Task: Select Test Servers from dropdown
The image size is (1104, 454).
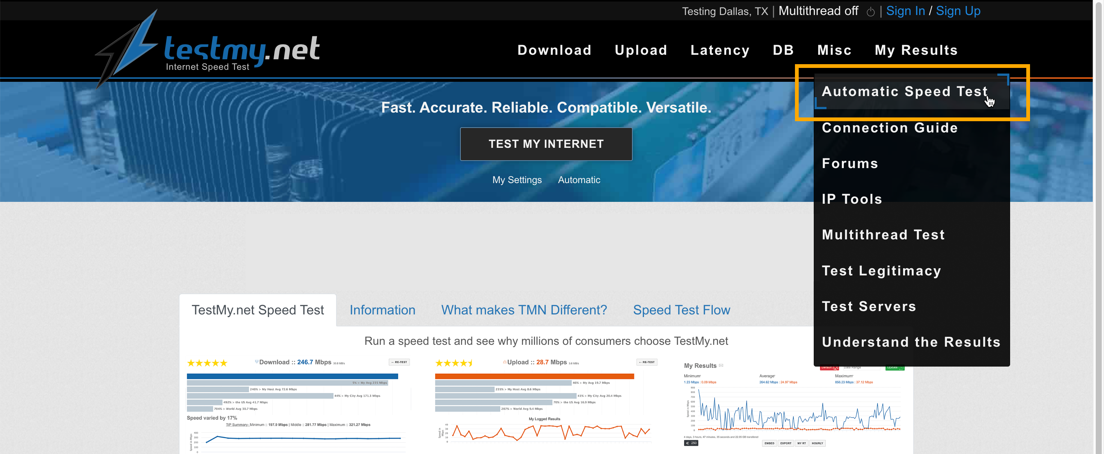Action: coord(912,306)
